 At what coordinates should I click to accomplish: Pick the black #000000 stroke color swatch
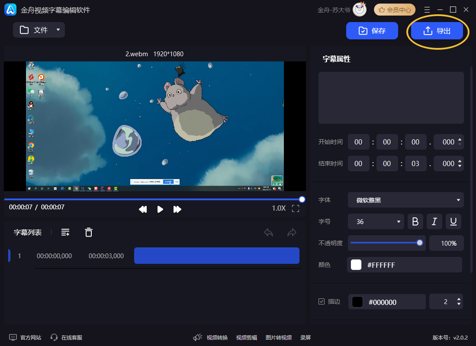[357, 302]
